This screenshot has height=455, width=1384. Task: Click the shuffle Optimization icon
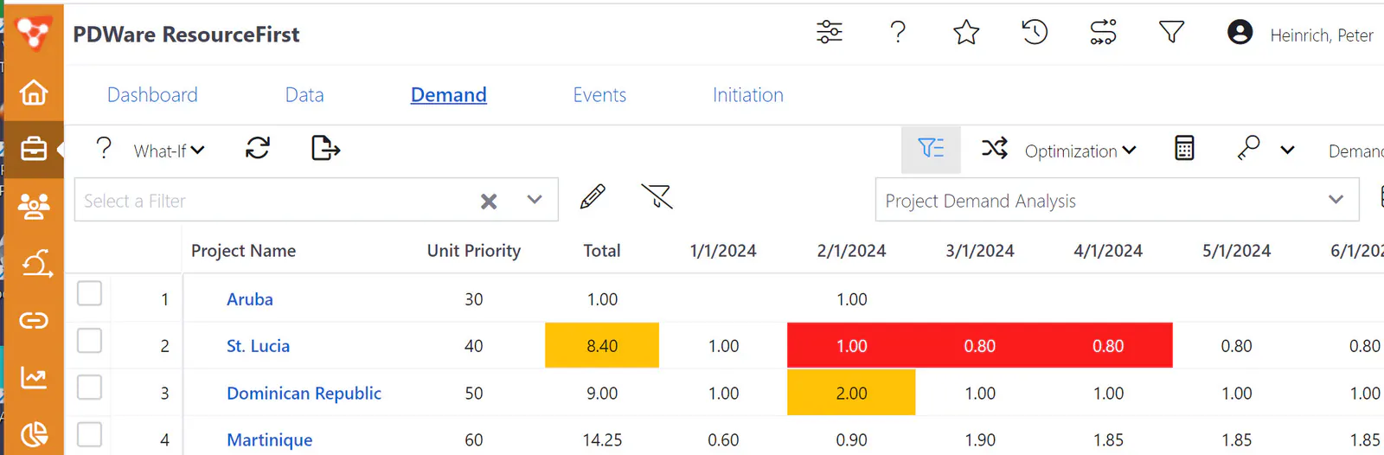click(x=994, y=148)
